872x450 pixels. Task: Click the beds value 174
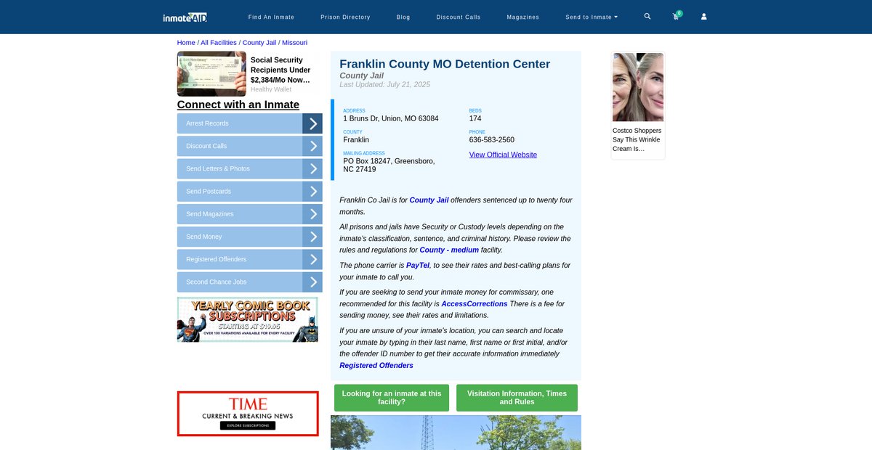point(475,118)
